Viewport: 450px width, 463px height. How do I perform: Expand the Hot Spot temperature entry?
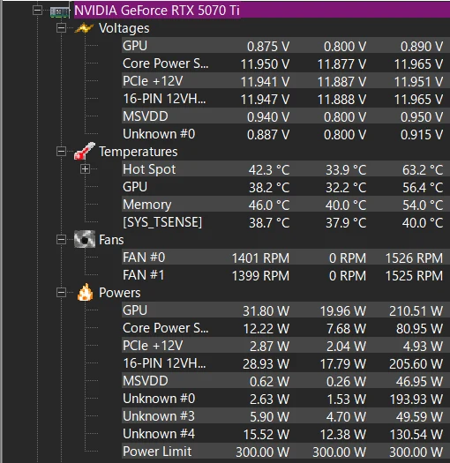[85, 169]
